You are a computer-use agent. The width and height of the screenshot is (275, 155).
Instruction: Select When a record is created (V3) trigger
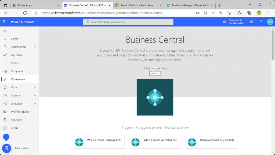[x=155, y=142]
